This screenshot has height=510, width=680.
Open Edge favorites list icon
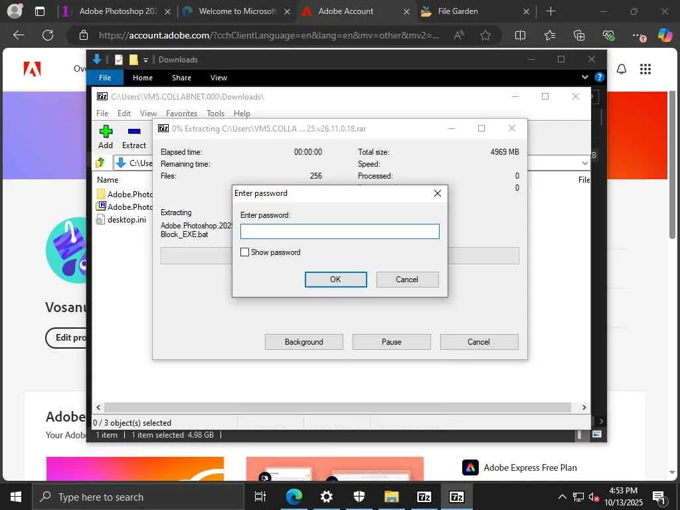pos(550,36)
